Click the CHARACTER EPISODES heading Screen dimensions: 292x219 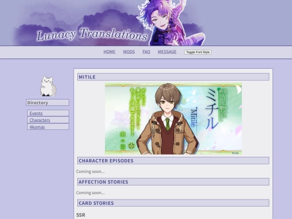pos(173,161)
